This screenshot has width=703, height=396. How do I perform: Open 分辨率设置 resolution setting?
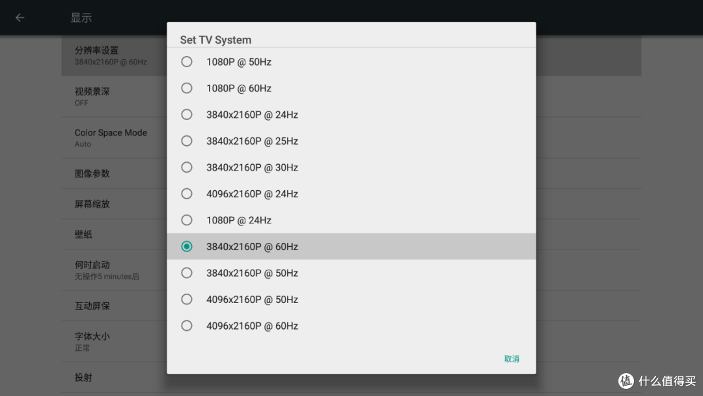[x=115, y=55]
